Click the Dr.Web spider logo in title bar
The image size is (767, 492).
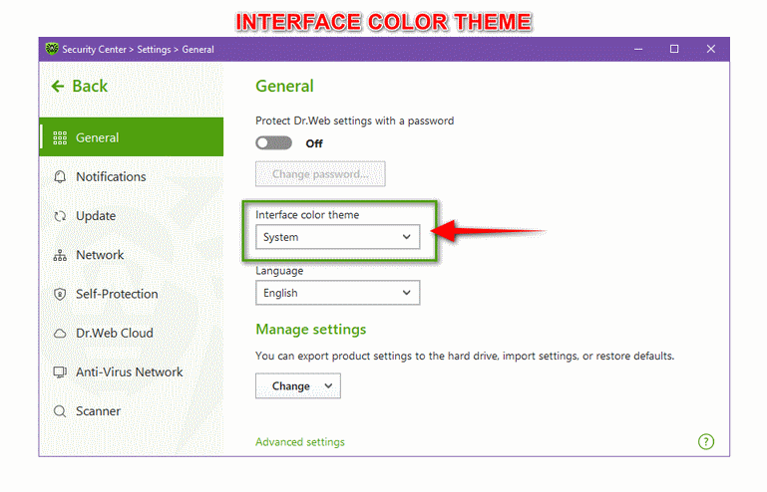51,49
